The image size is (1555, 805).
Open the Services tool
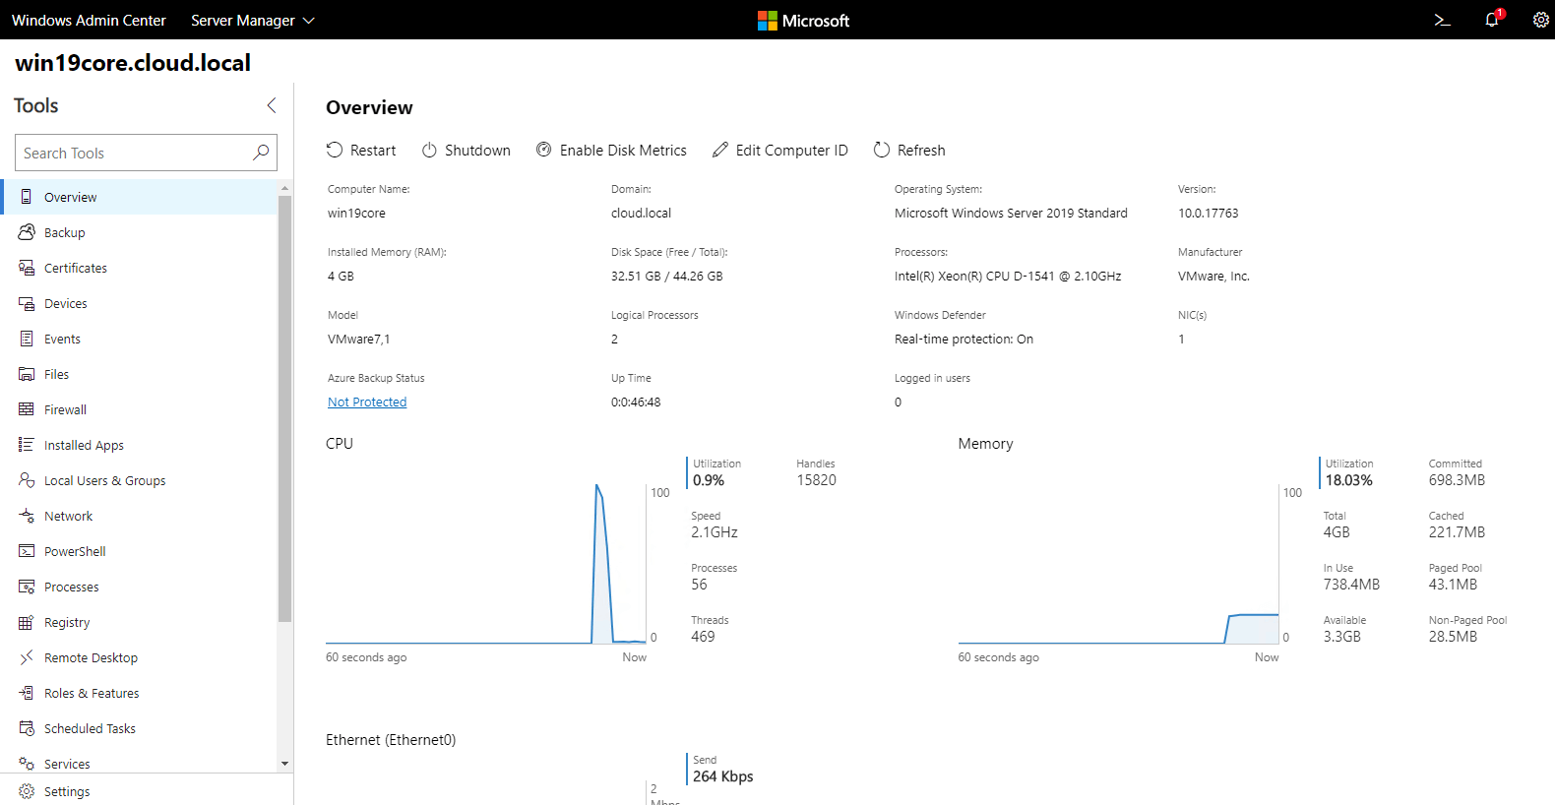(140, 762)
